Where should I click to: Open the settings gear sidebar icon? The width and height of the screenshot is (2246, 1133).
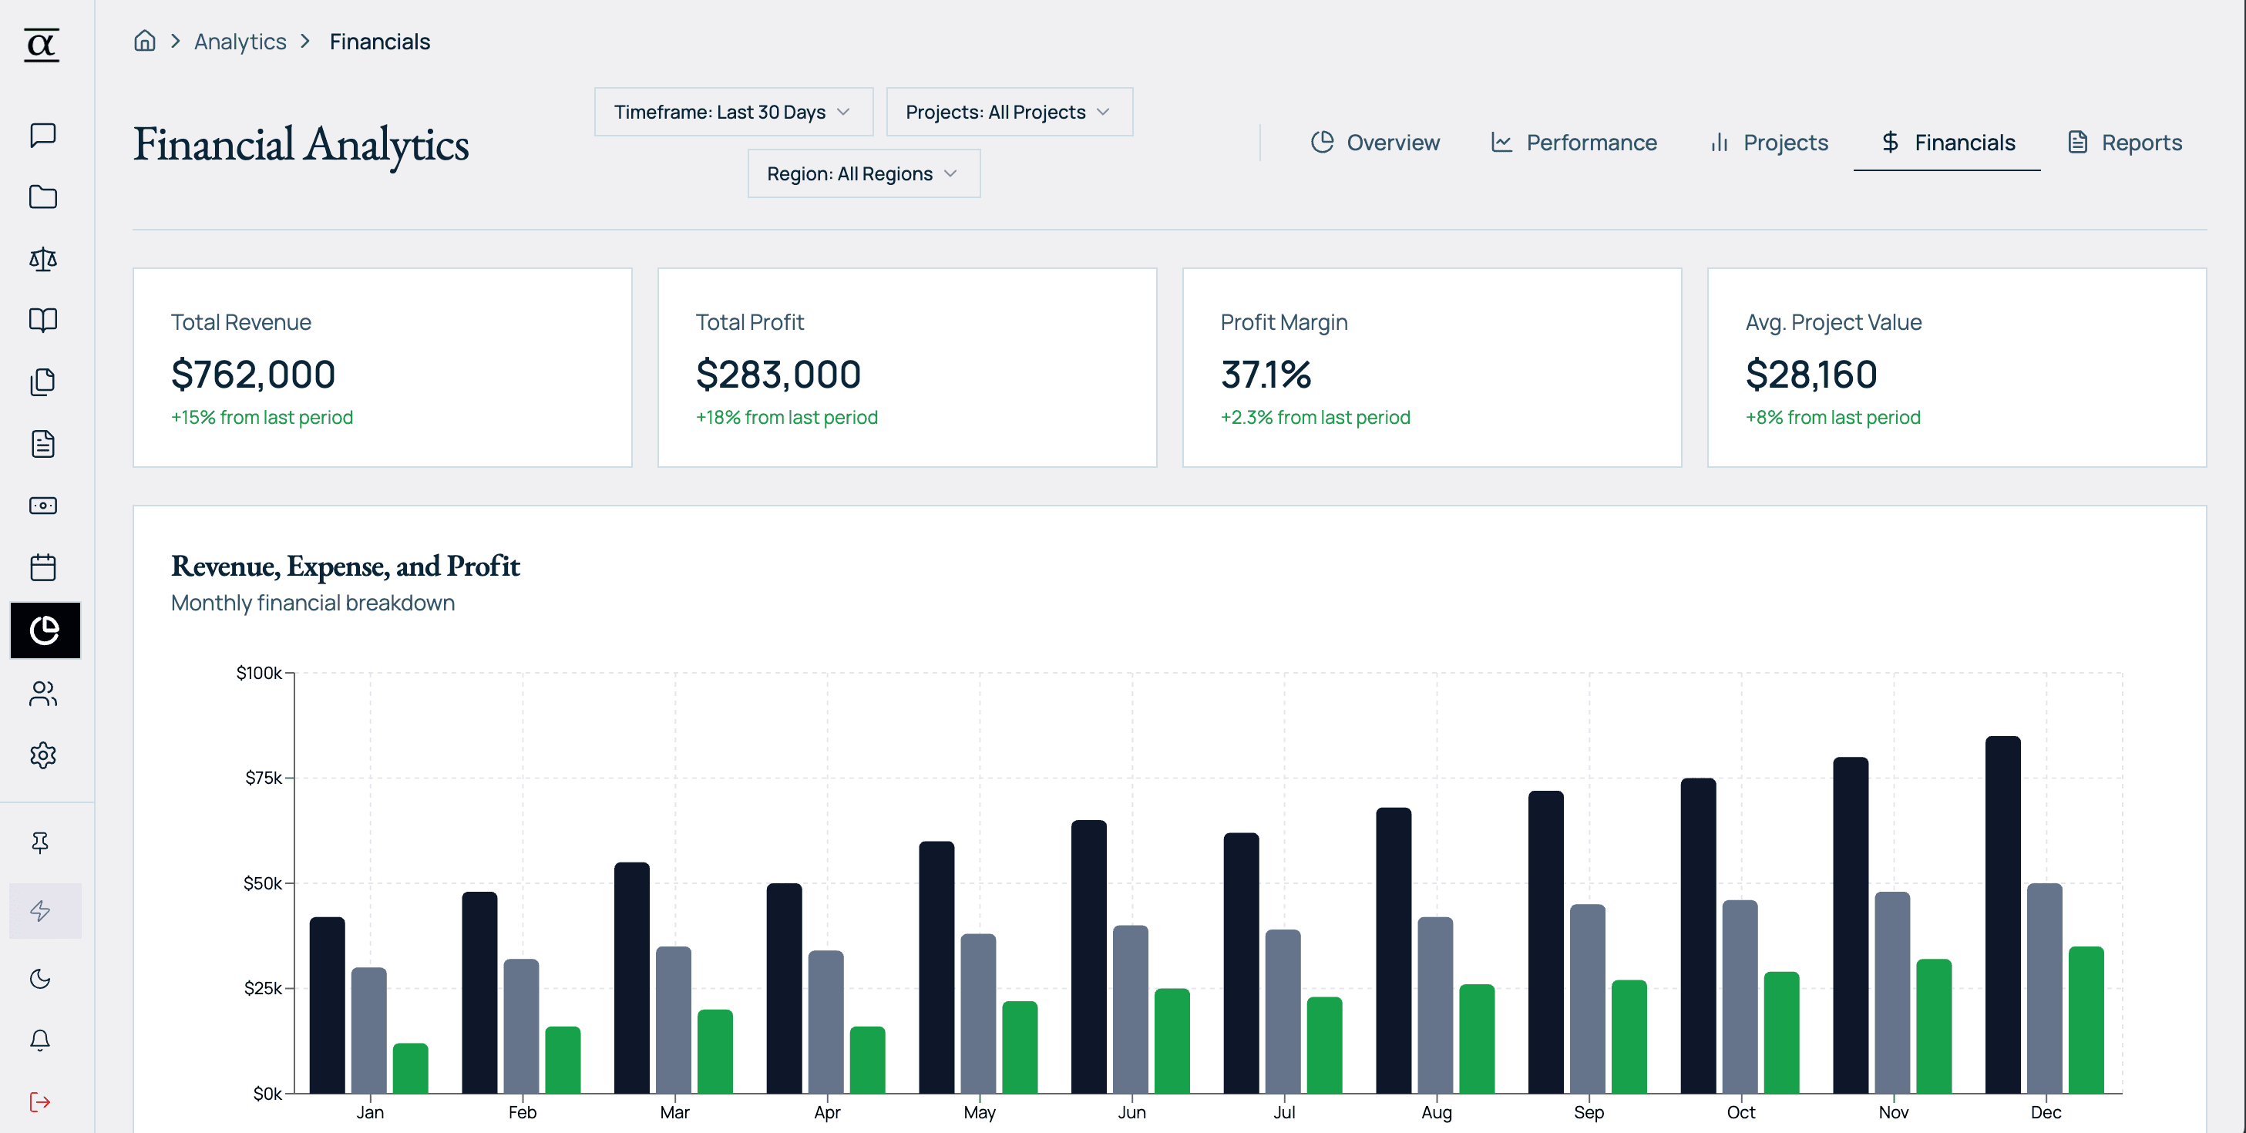point(42,755)
